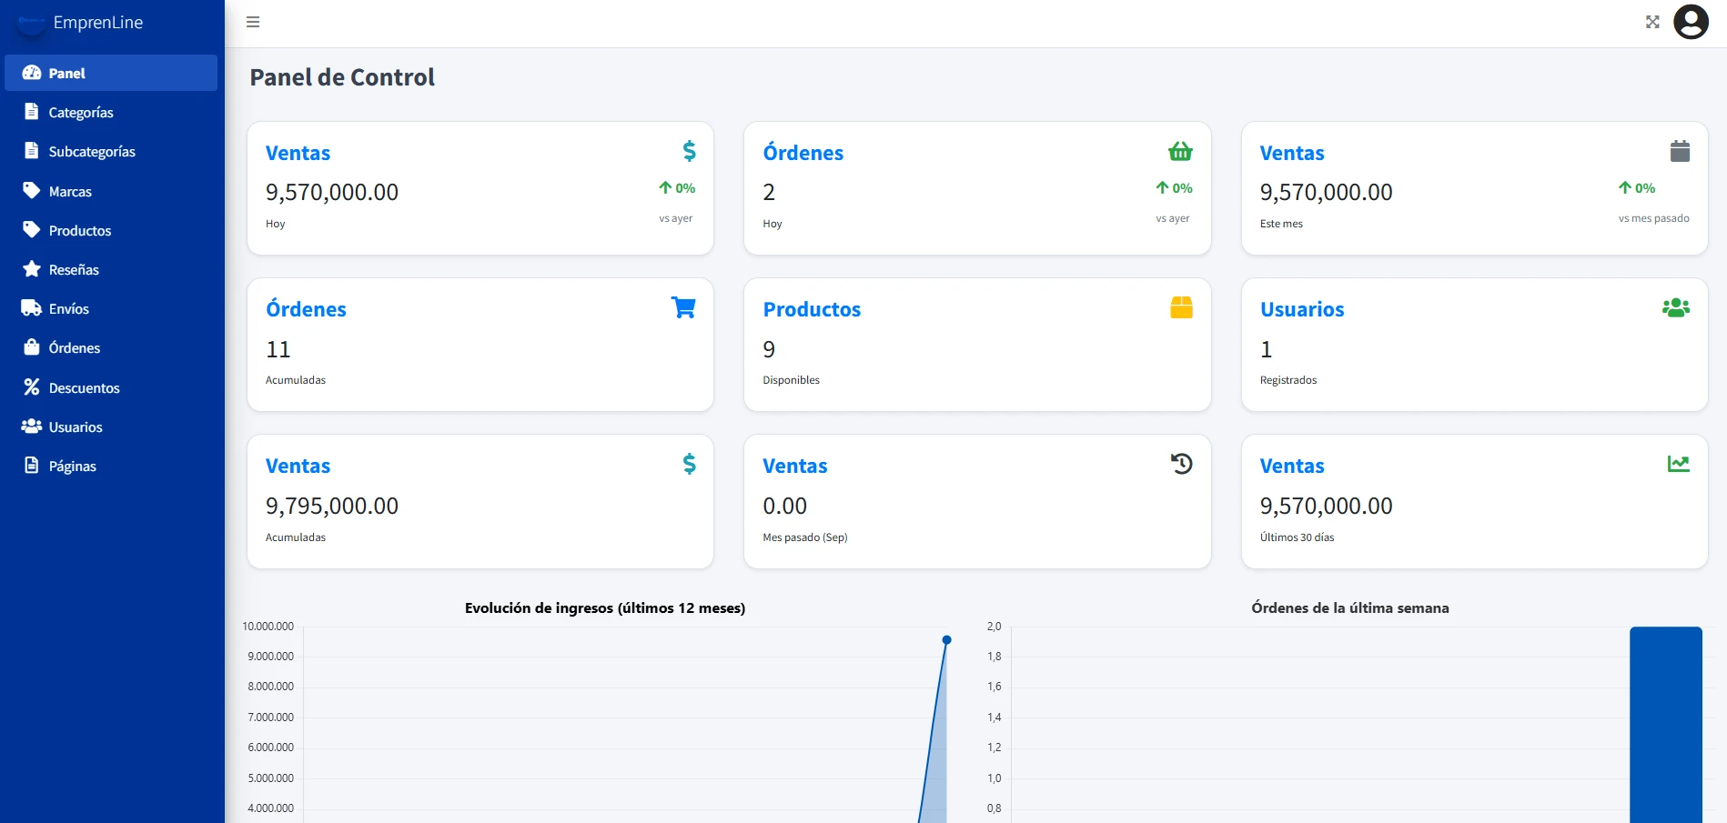Click dollar icon on Ventas Acumuladas card
The width and height of the screenshot is (1727, 823).
pos(690,464)
